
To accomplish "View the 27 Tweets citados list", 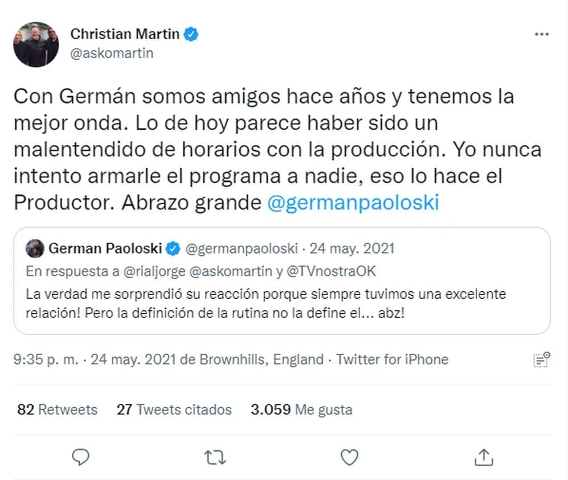I will [x=174, y=409].
